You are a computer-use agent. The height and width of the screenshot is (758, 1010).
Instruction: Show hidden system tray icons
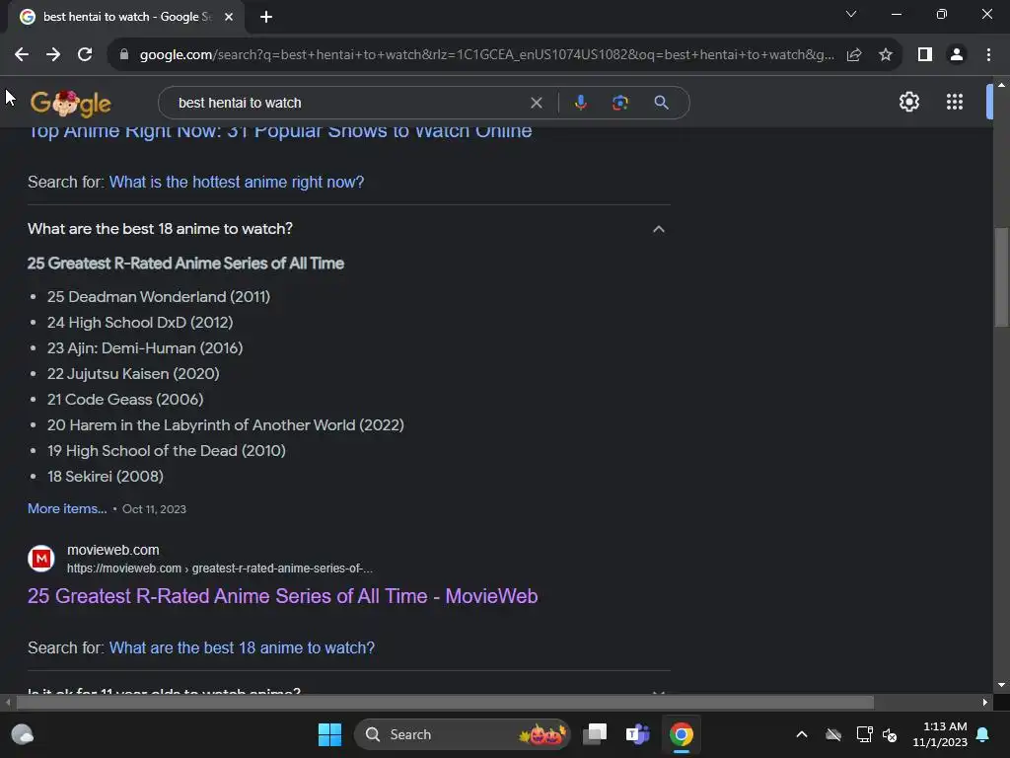click(802, 734)
